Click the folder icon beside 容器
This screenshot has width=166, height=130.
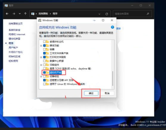tap(47, 49)
